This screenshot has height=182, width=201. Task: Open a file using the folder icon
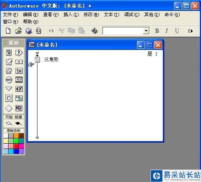coord(18,31)
